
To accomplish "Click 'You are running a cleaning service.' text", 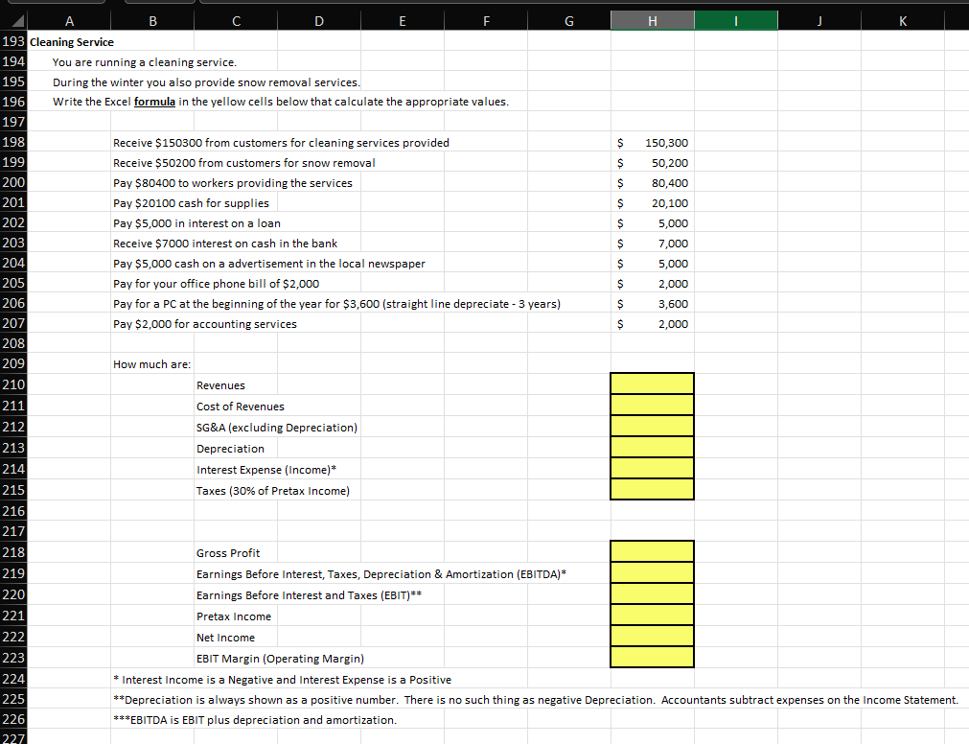I will tap(145, 62).
